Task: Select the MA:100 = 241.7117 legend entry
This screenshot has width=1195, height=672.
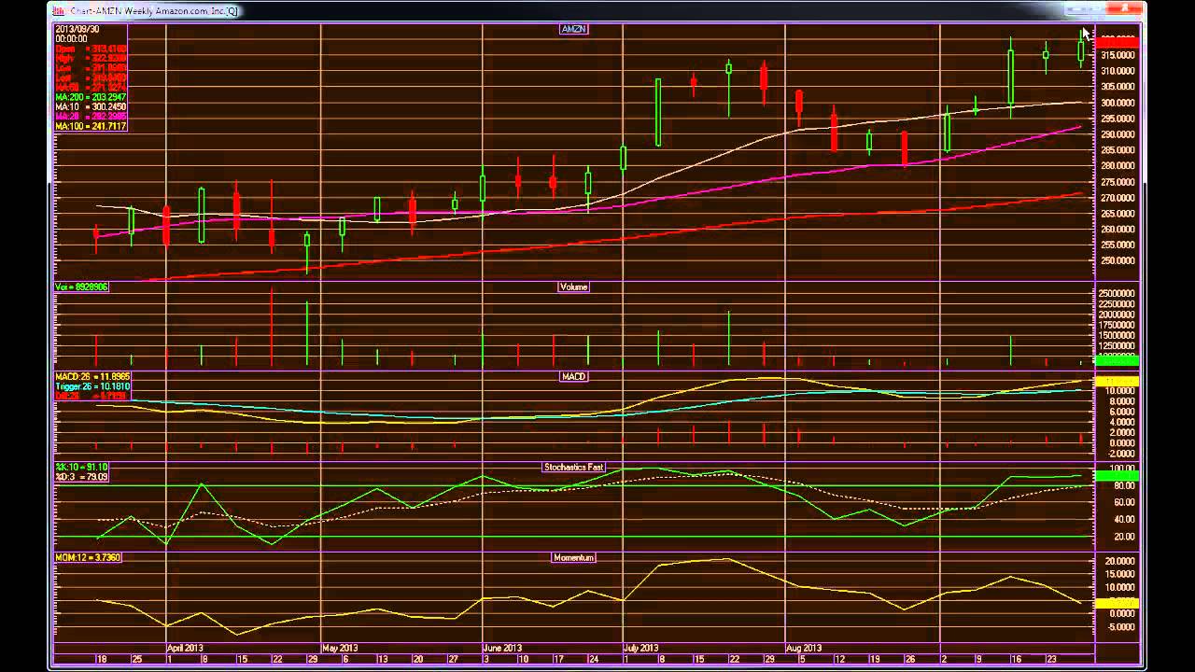Action: tap(91, 126)
